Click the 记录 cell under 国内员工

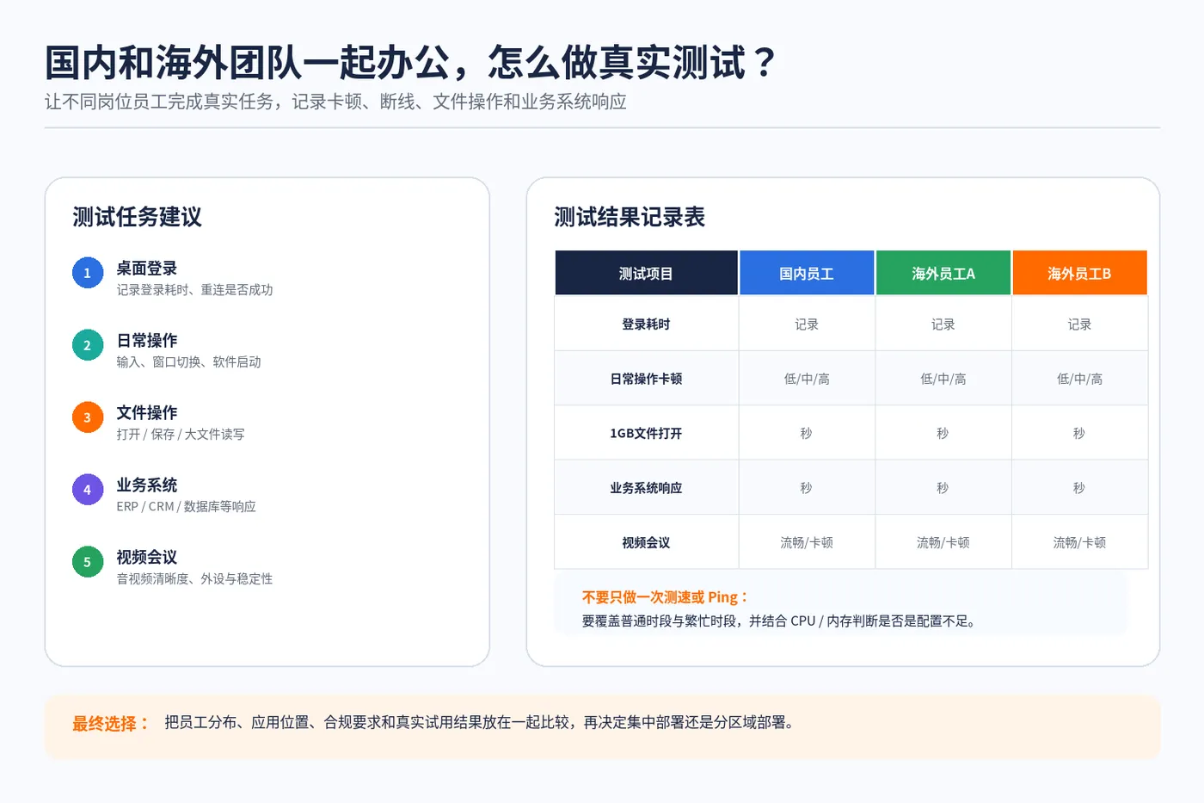pos(807,324)
